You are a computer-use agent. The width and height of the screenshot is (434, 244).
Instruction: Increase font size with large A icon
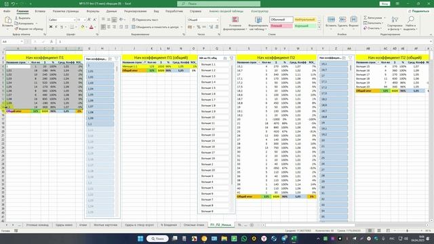point(89,20)
